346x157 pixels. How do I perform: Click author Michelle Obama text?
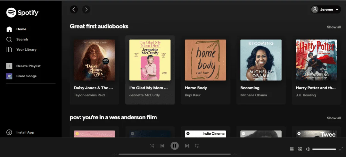pos(253,95)
